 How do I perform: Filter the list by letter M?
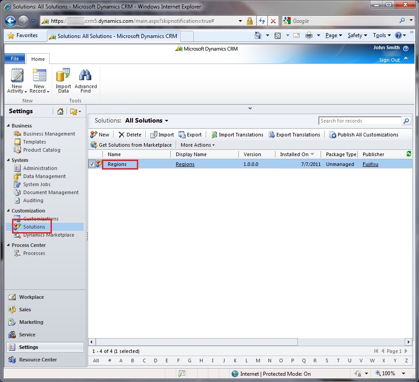coord(258,361)
